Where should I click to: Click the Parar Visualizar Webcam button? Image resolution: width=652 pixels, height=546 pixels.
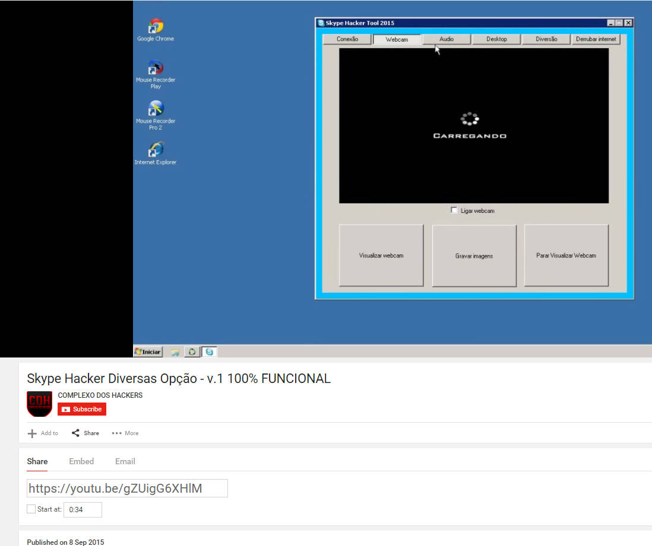coord(566,256)
